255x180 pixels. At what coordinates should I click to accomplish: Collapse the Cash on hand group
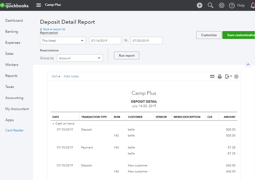[53, 124]
